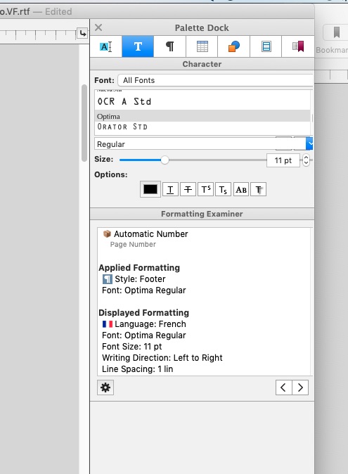
Task: Open the Regular typeface dropdown
Action: [x=203, y=144]
